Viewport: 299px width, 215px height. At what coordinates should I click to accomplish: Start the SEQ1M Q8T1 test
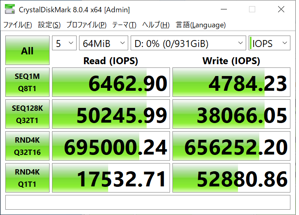27,82
